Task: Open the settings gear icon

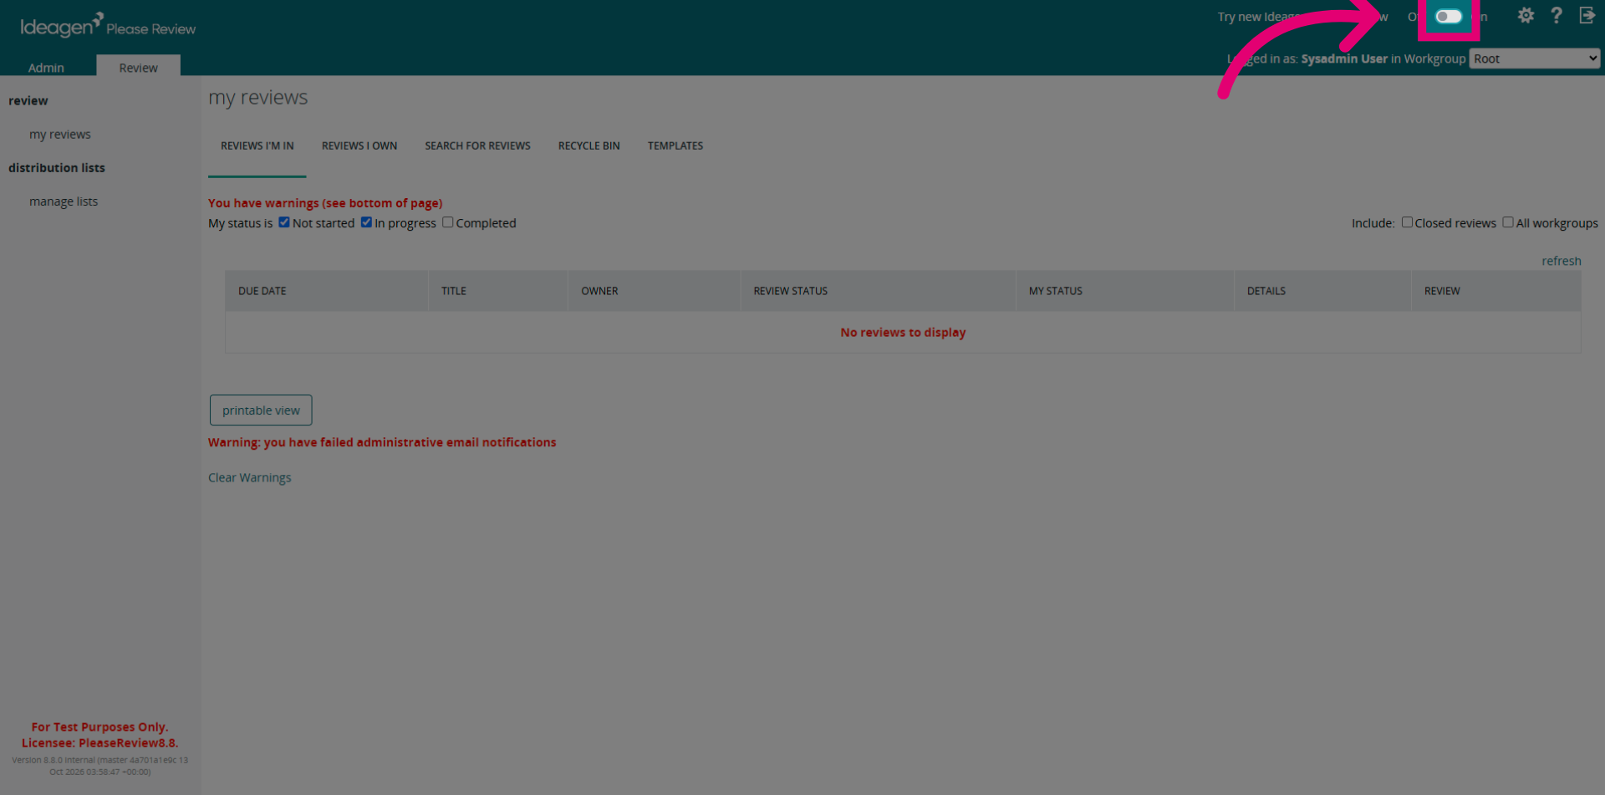Action: click(x=1526, y=16)
